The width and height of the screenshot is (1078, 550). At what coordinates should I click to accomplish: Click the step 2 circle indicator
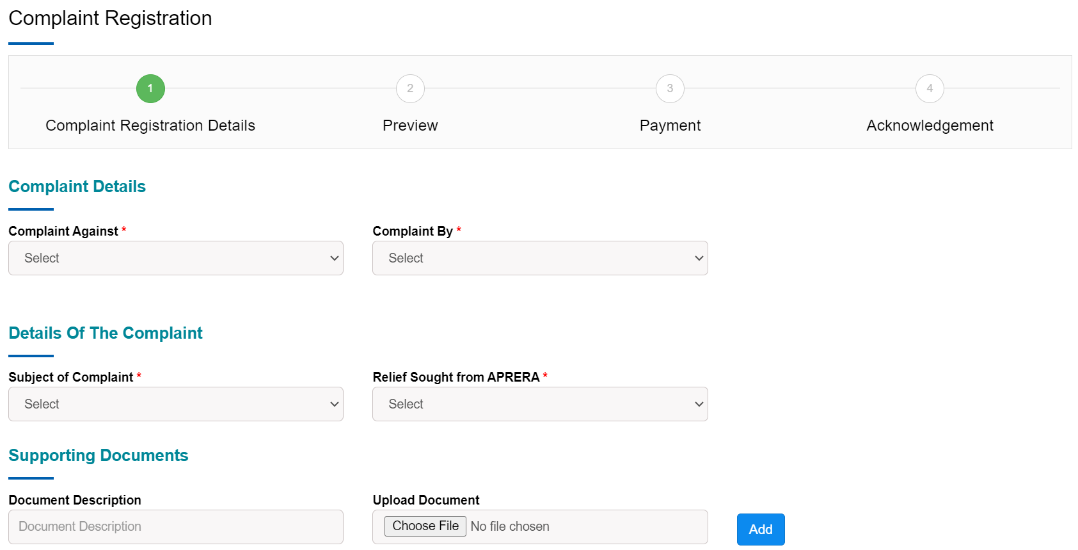click(x=410, y=88)
